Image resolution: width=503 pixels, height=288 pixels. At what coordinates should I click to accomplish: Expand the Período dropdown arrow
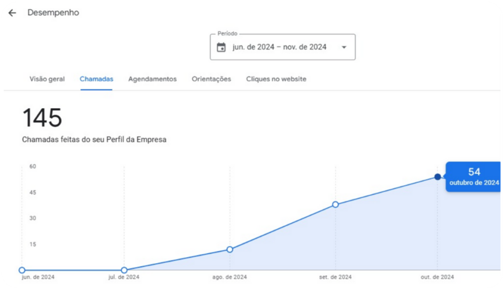pos(344,47)
